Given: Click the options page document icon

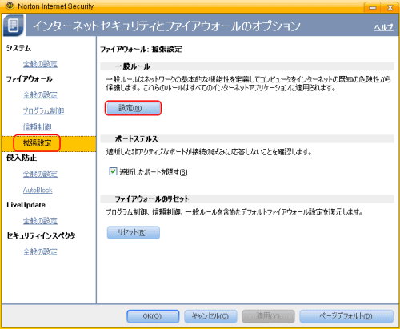Looking at the screenshot, I should 14,26.
